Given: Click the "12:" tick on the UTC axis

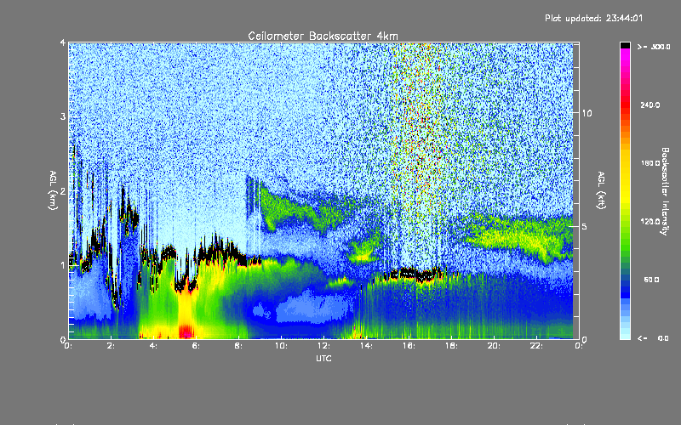Looking at the screenshot, I should pyautogui.click(x=323, y=346).
